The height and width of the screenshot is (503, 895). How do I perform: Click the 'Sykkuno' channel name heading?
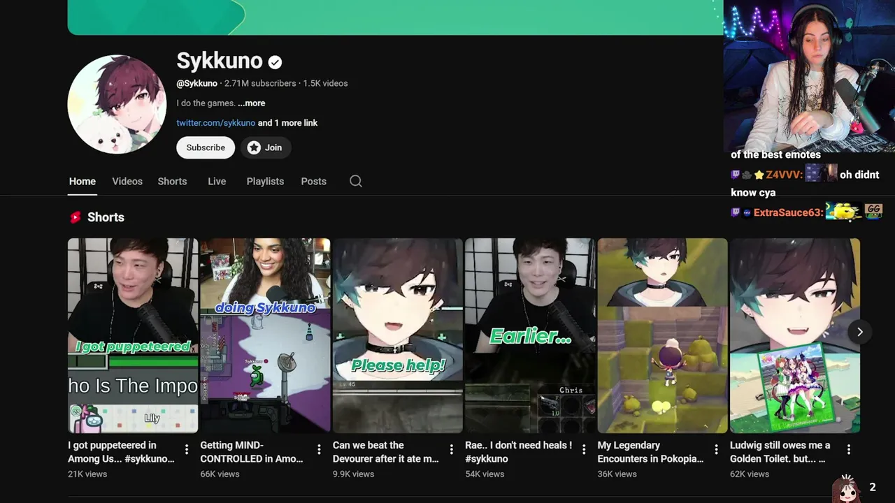click(x=220, y=61)
